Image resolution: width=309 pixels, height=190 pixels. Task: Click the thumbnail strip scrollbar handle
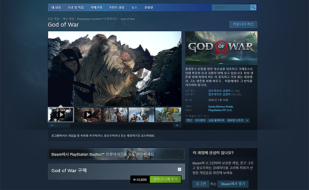point(63,125)
